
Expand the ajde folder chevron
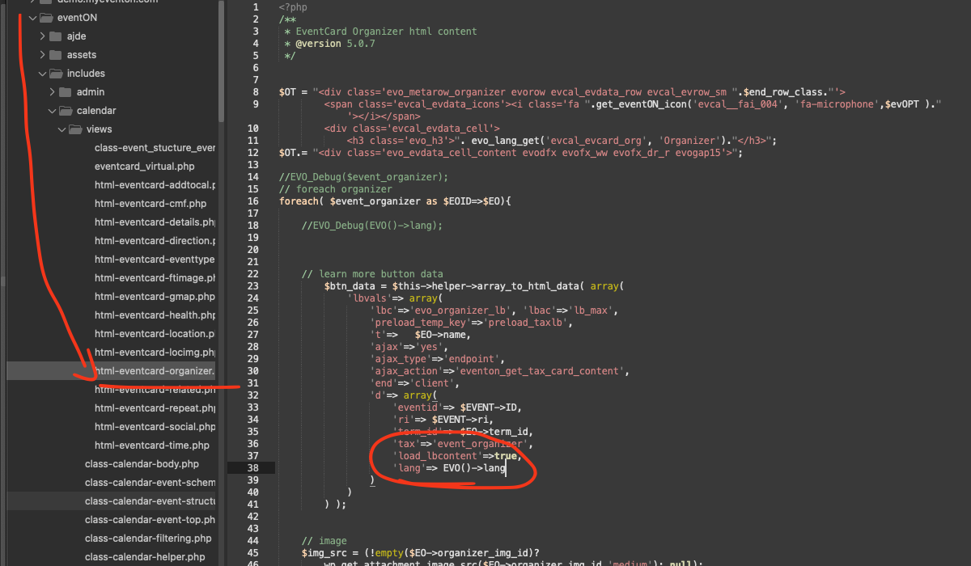[42, 36]
